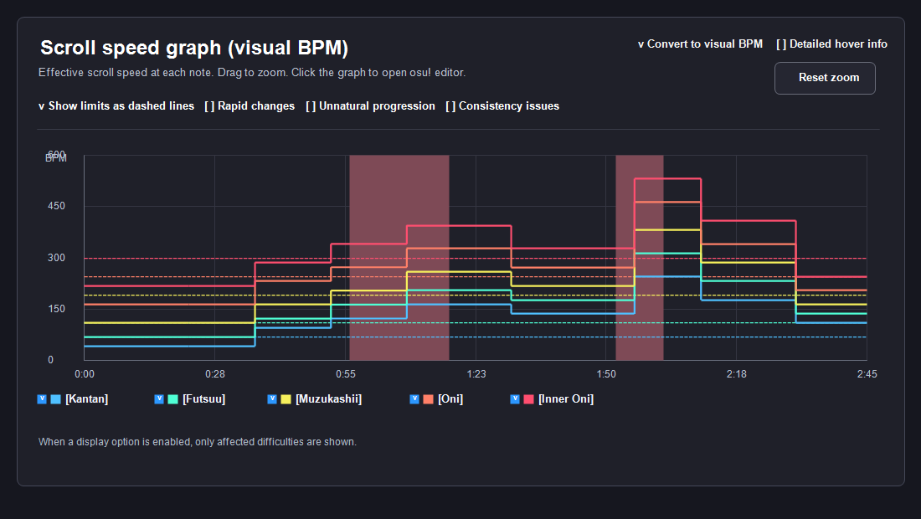
Task: Click the yellow Muzukashii color swatch
Action: [286, 399]
